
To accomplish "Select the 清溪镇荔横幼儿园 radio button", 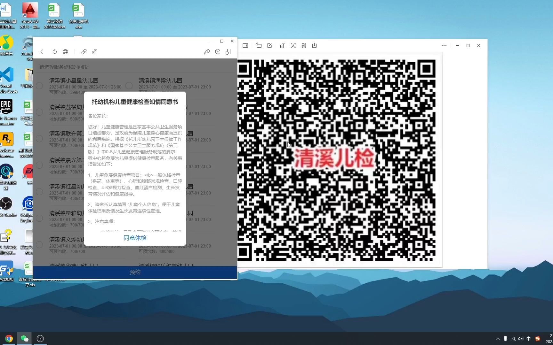I will click(x=39, y=112).
